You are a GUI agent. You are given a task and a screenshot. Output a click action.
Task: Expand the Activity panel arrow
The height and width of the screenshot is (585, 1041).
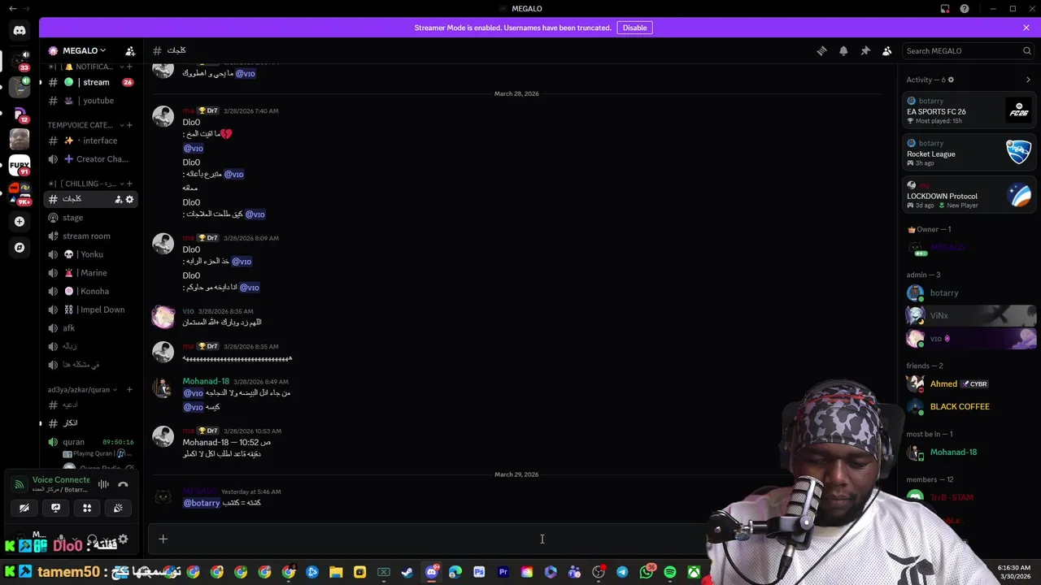1028,80
